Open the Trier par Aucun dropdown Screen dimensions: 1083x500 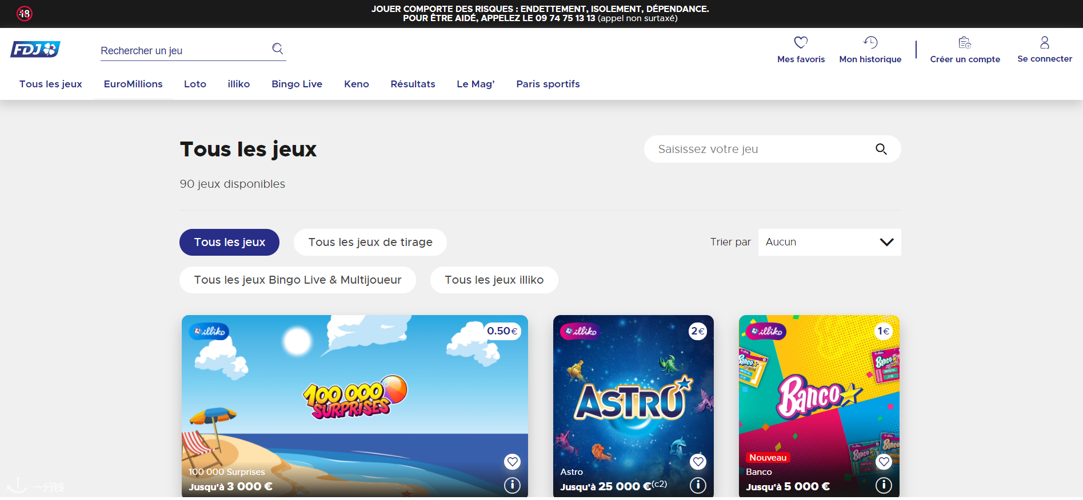pyautogui.click(x=829, y=242)
